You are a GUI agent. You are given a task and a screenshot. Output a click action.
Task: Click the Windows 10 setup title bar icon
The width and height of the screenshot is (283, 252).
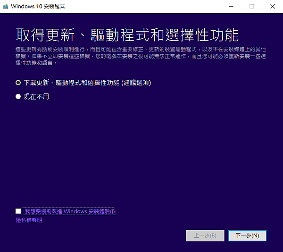(x=5, y=7)
